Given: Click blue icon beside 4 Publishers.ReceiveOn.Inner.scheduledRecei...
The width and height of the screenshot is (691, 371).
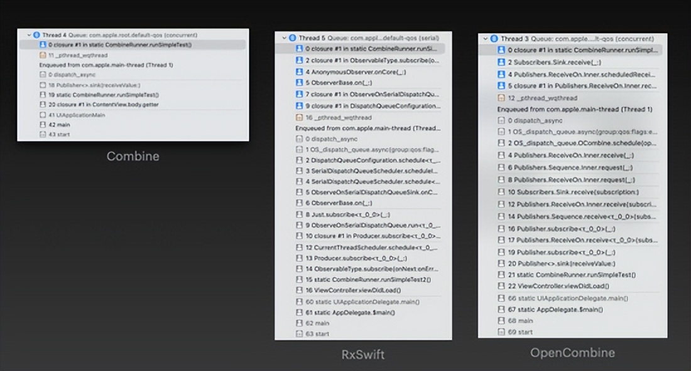Looking at the screenshot, I should click(x=501, y=75).
